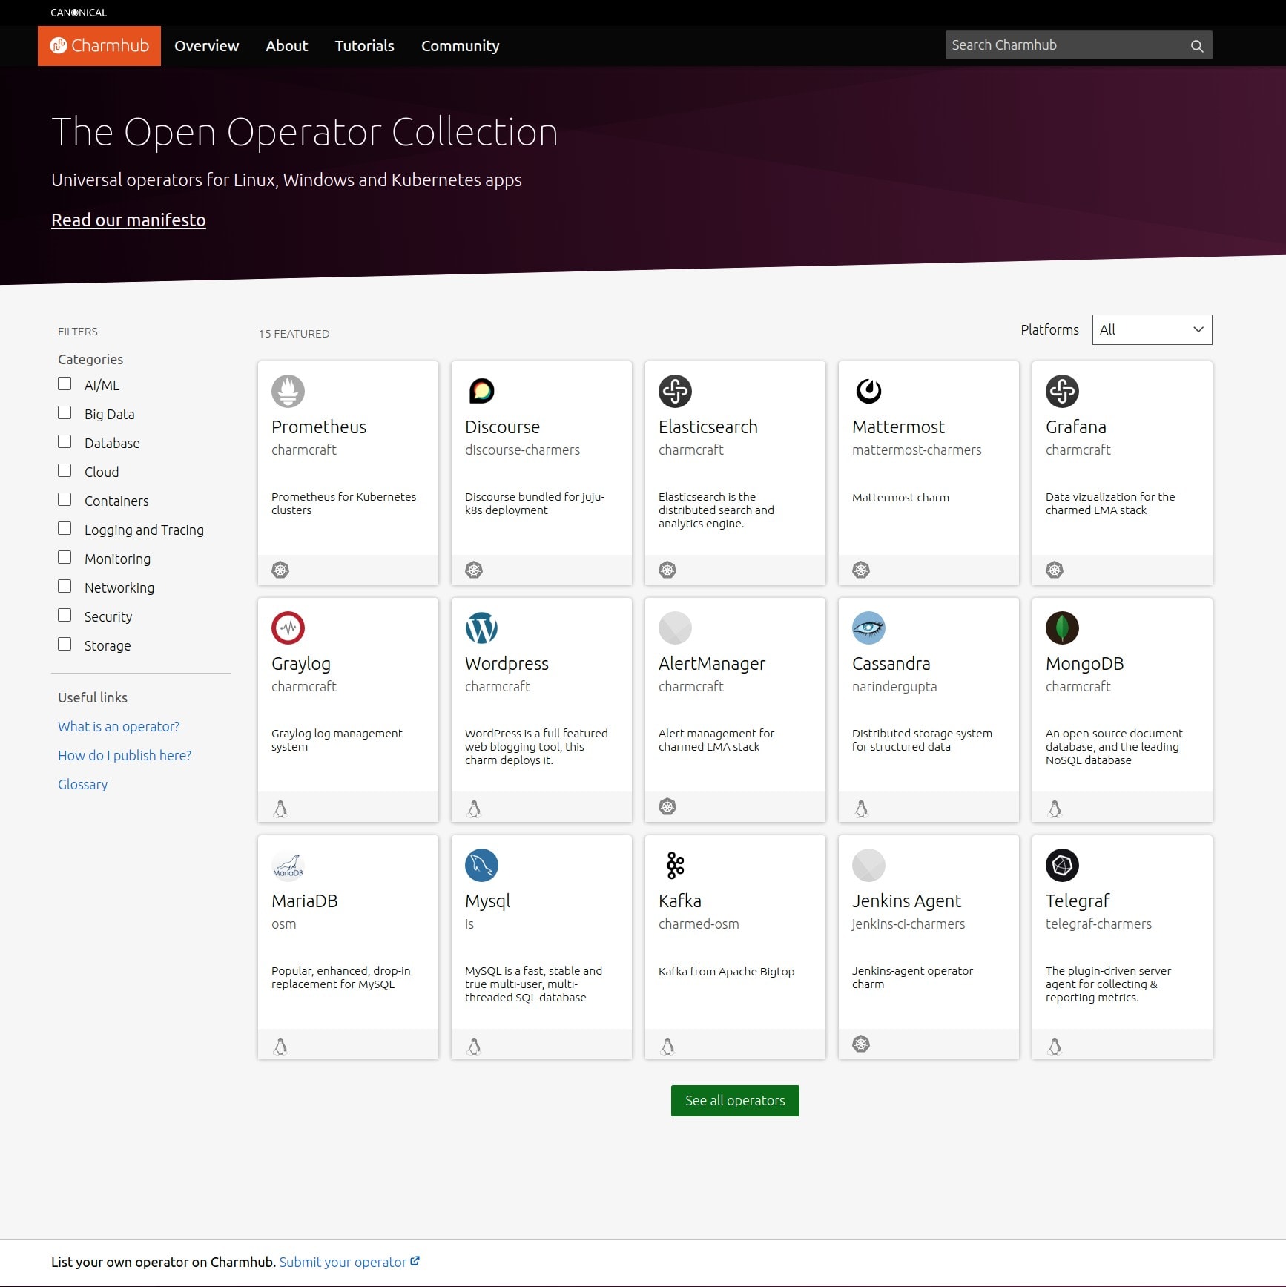
Task: Tick the Networking filter checkbox
Action: 65,587
